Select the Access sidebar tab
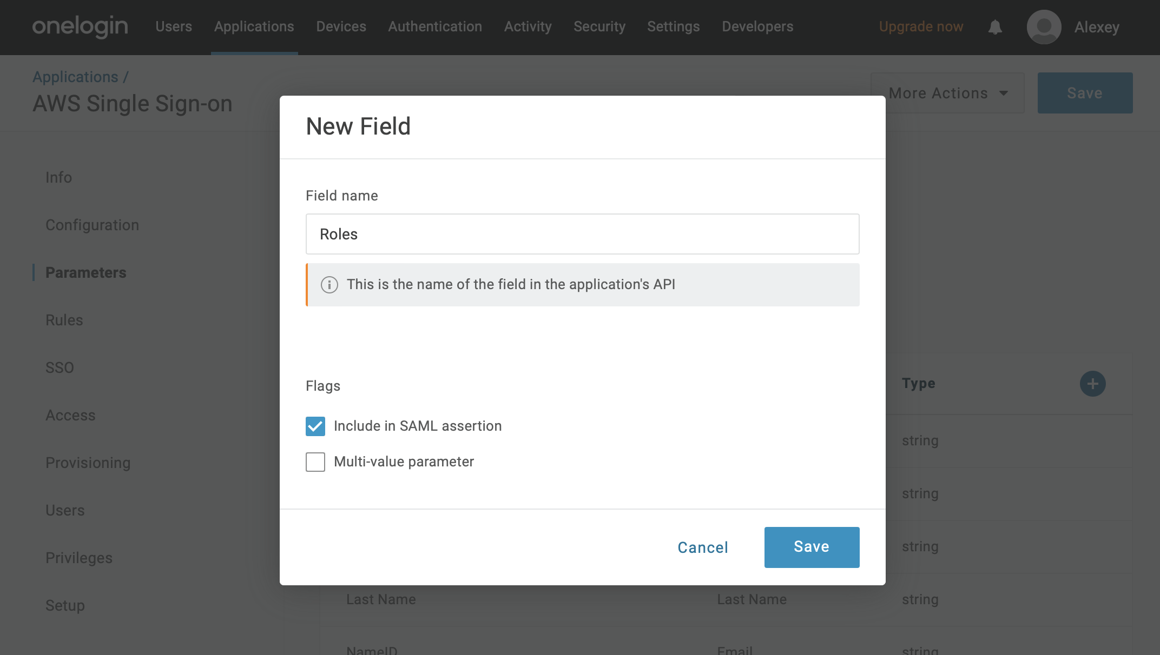The image size is (1160, 655). pos(70,415)
